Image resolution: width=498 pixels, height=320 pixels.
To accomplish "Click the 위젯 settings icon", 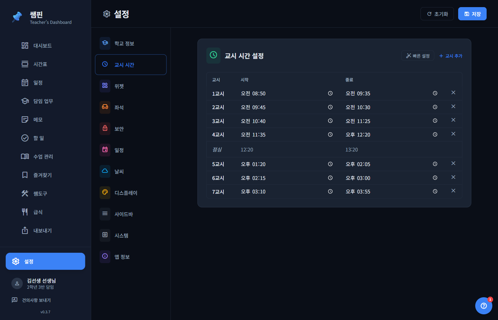I will 105,86.
